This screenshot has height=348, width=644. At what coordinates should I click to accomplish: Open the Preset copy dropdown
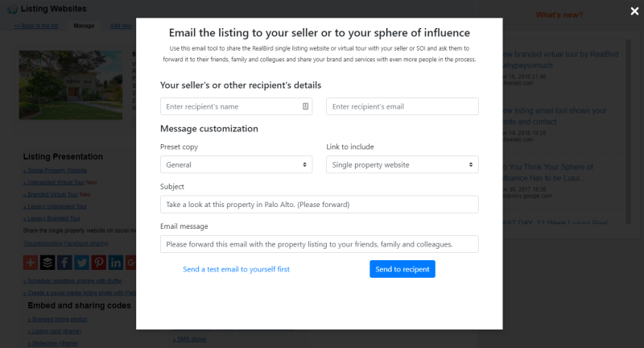coord(237,164)
